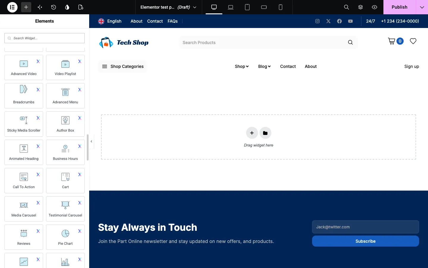Open Finder search icon in top bar
Image resolution: width=428 pixels, height=268 pixels.
(x=347, y=7)
